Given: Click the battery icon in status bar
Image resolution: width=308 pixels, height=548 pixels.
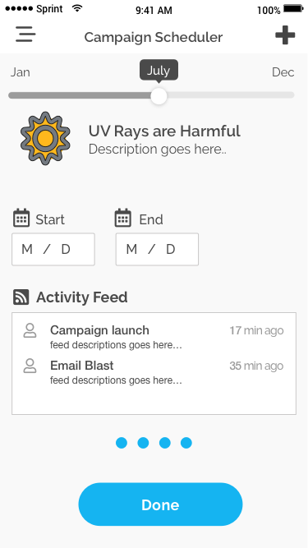Looking at the screenshot, I should [293, 9].
